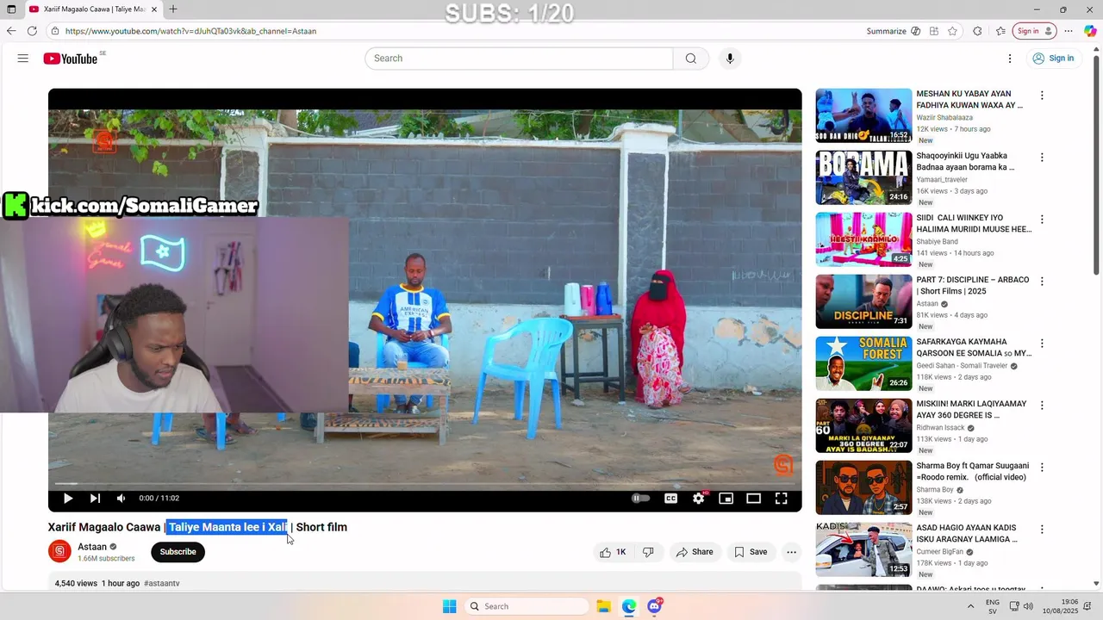Open Somalia Forest video title
1103x620 pixels.
coord(974,348)
